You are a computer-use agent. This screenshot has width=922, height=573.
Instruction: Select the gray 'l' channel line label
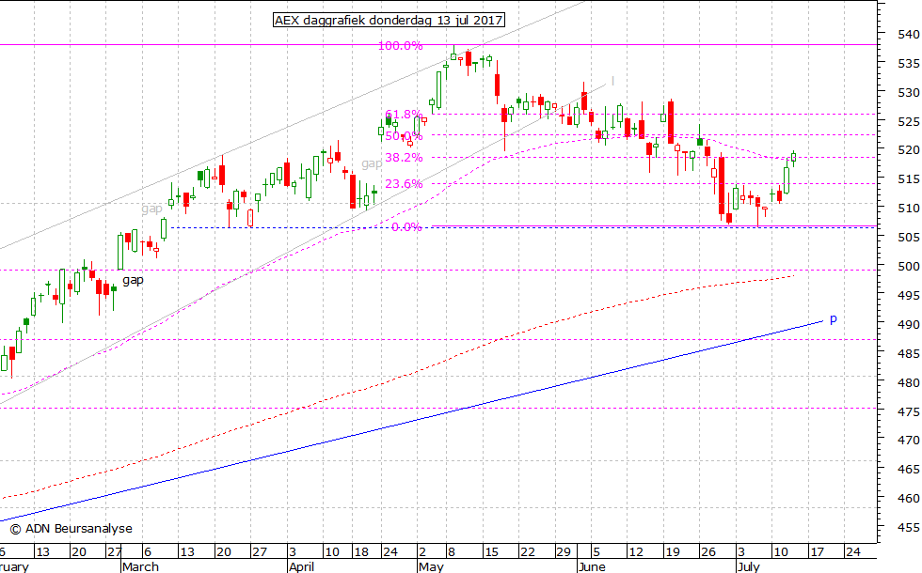(612, 81)
